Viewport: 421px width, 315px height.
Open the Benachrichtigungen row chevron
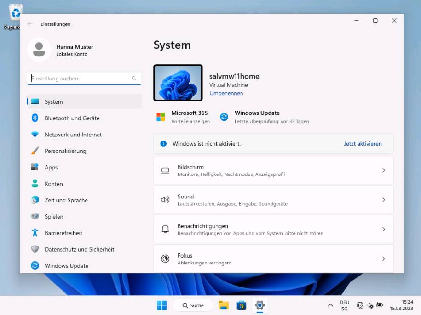pyautogui.click(x=383, y=229)
